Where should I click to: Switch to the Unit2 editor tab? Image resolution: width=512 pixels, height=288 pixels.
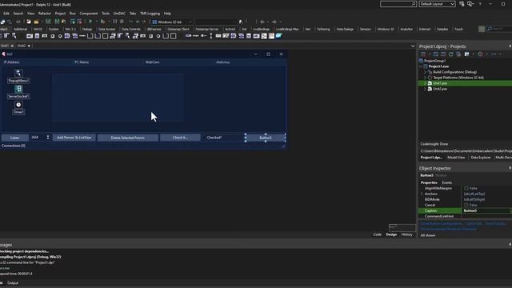(22, 46)
